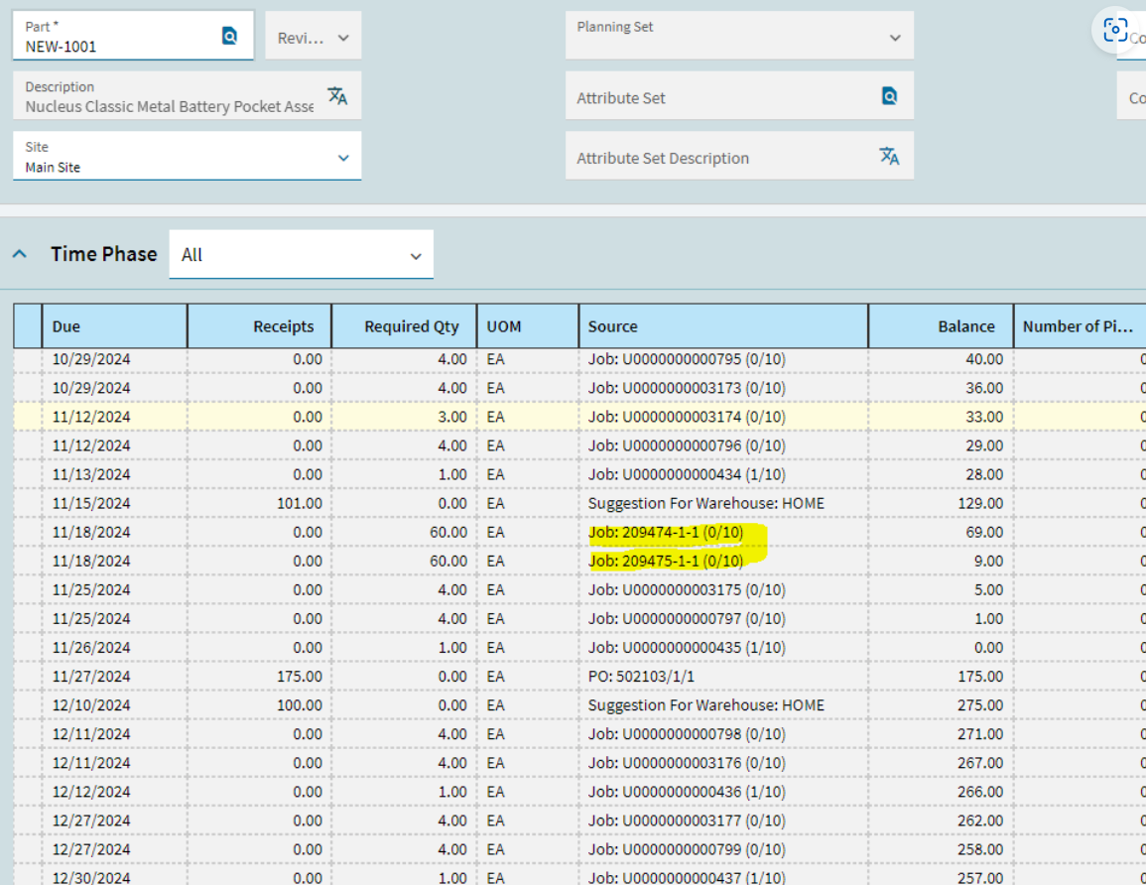The image size is (1146, 885).
Task: Click Job: U0000000000436 (1/10) source cell
Action: 687,792
